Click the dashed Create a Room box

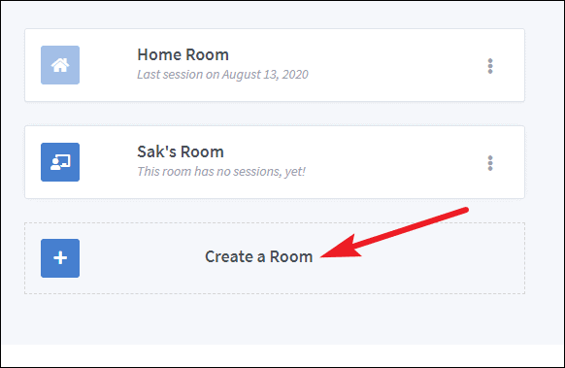(275, 258)
